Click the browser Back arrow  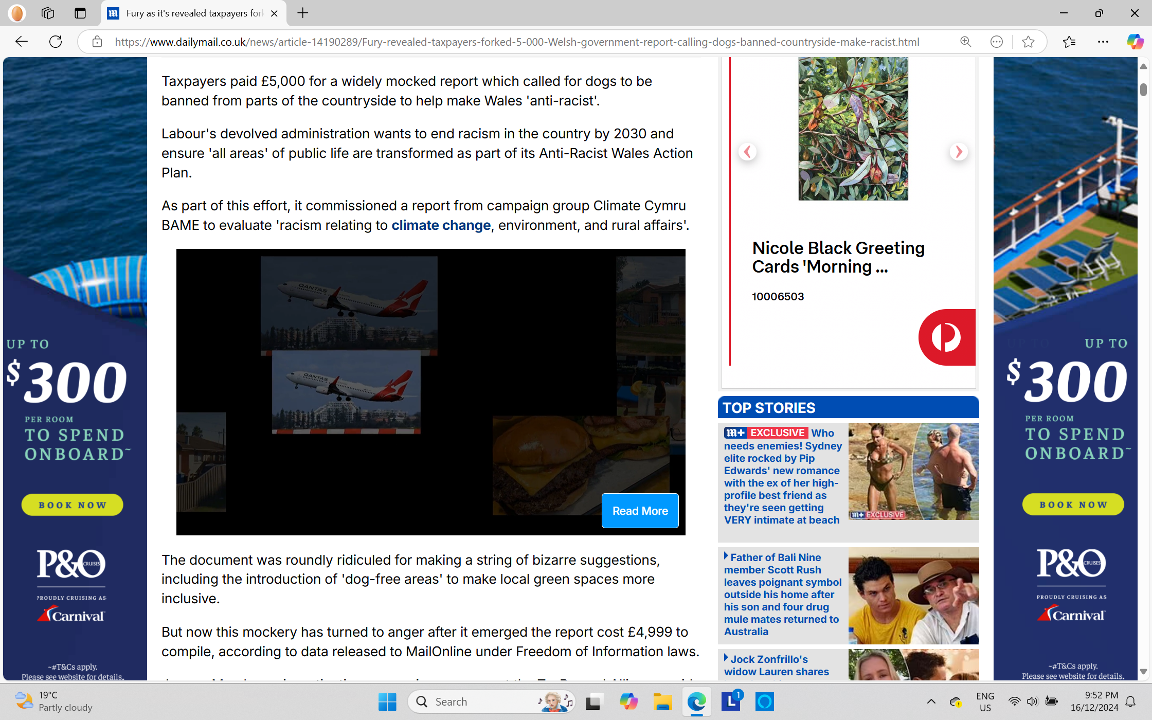click(x=21, y=42)
